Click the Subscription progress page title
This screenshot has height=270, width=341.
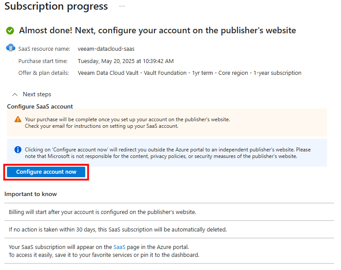coord(56,6)
